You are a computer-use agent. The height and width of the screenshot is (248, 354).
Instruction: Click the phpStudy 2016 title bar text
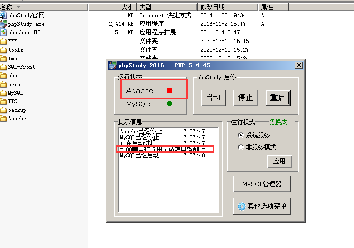coord(164,65)
